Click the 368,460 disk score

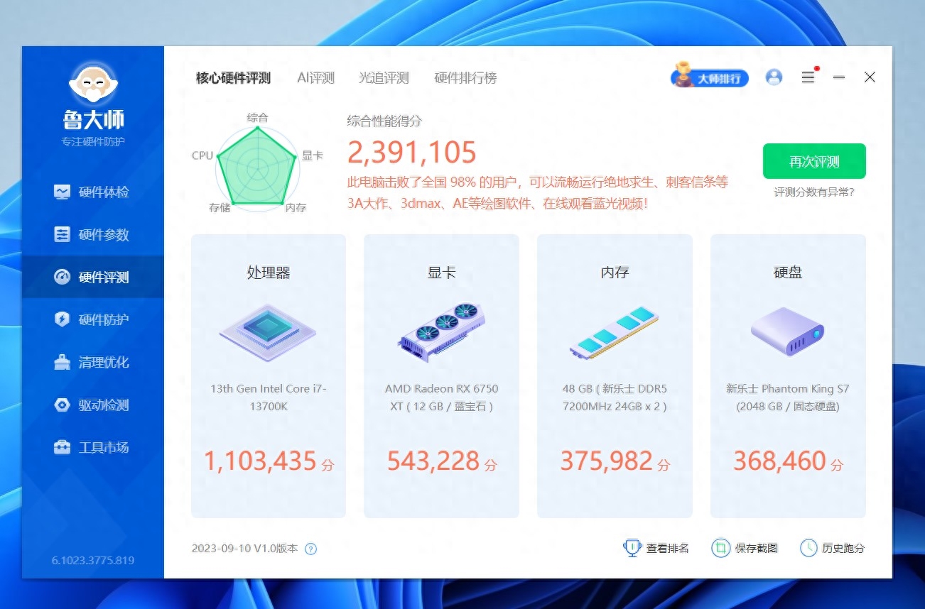[780, 461]
